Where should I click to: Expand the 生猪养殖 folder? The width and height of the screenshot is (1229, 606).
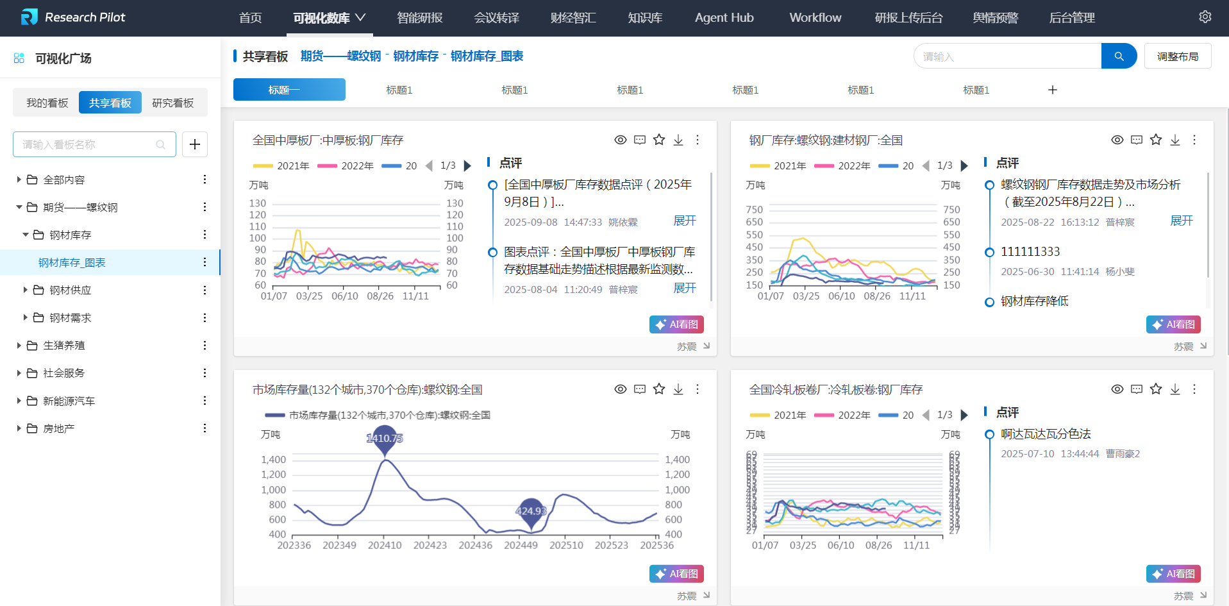19,346
